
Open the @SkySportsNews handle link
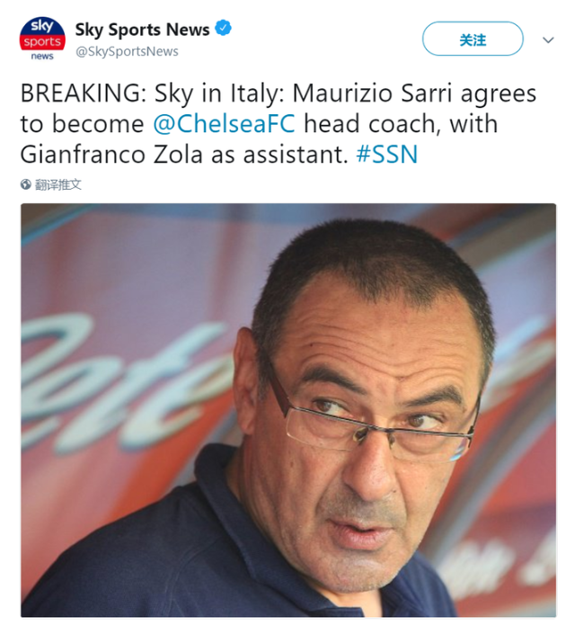point(127,51)
